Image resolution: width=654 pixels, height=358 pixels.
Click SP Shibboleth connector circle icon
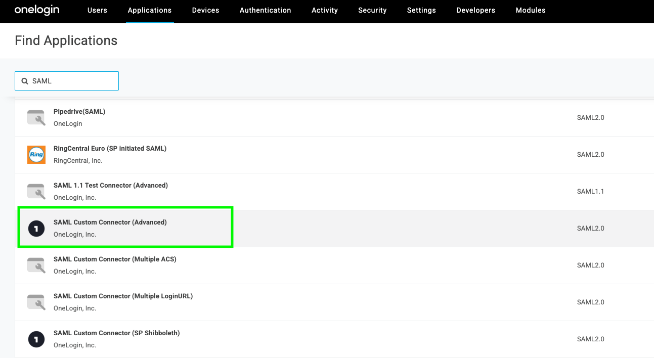click(36, 339)
